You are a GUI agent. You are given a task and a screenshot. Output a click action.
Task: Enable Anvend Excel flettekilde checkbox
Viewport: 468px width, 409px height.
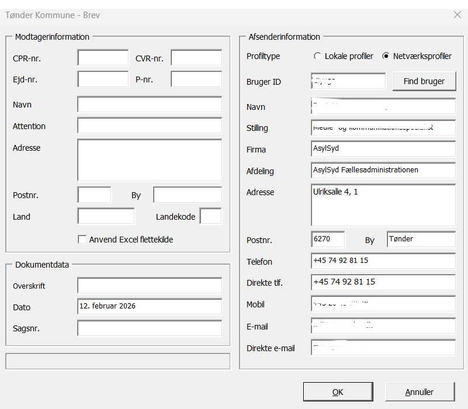tap(82, 240)
